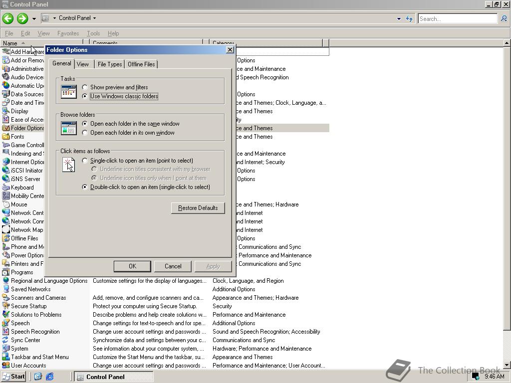Screen dimensions: 511x383
Task: Click Show Desktop quick launch icon
Action: pyautogui.click(x=38, y=377)
